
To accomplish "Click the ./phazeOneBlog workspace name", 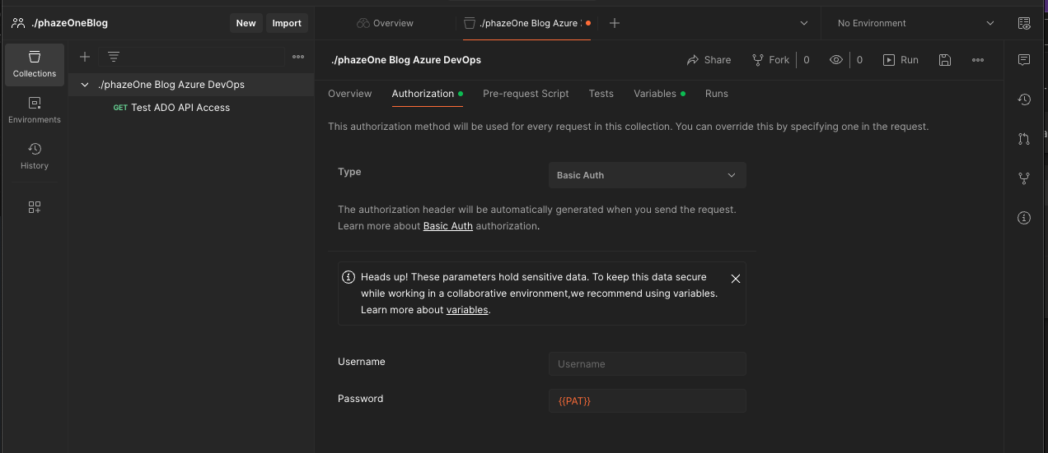I will click(70, 23).
